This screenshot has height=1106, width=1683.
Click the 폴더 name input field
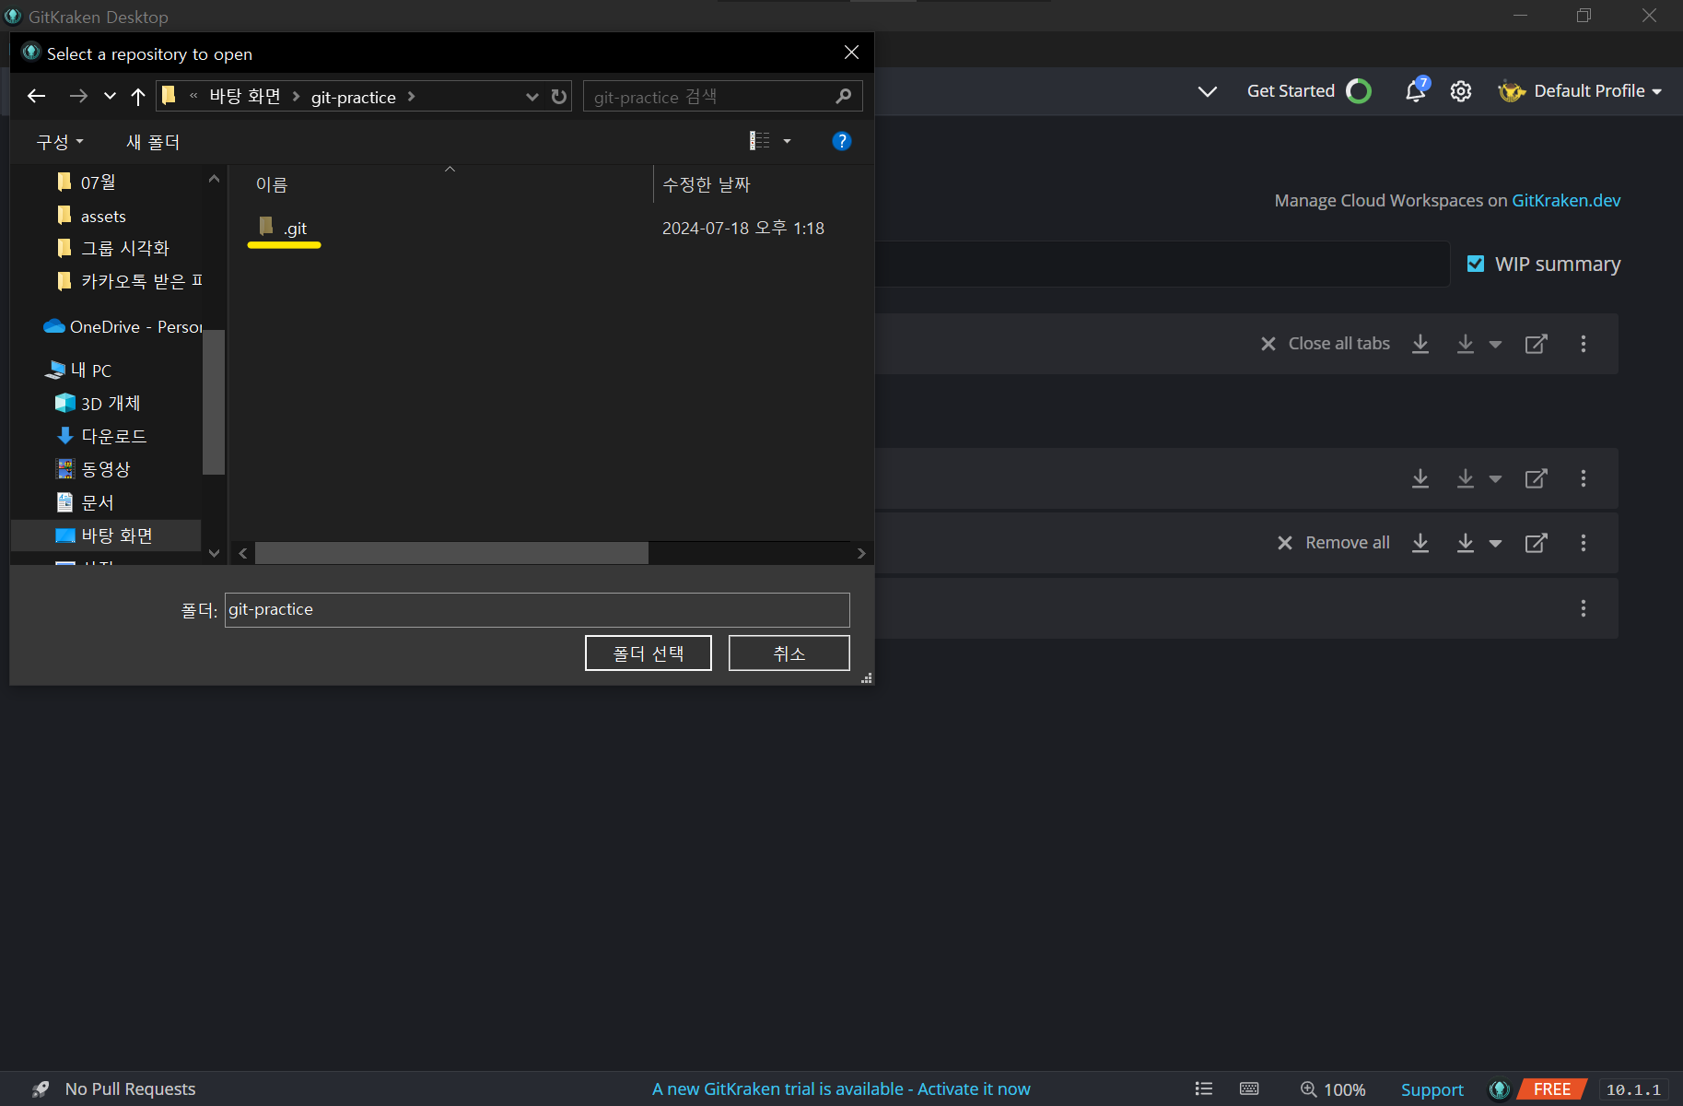[x=537, y=609]
